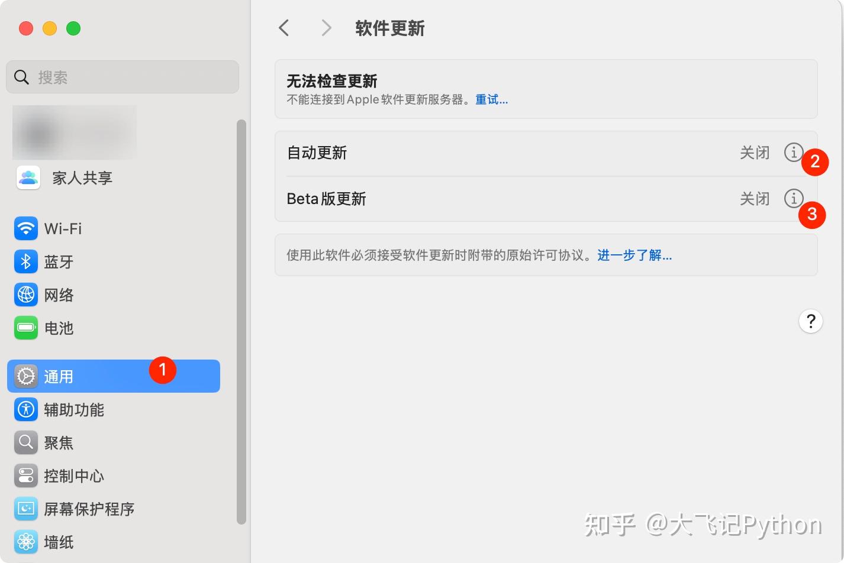Click the Family Sharing (家人共享) icon

(x=28, y=177)
